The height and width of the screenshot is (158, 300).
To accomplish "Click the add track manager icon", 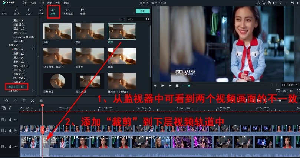I will (x=4, y=108).
